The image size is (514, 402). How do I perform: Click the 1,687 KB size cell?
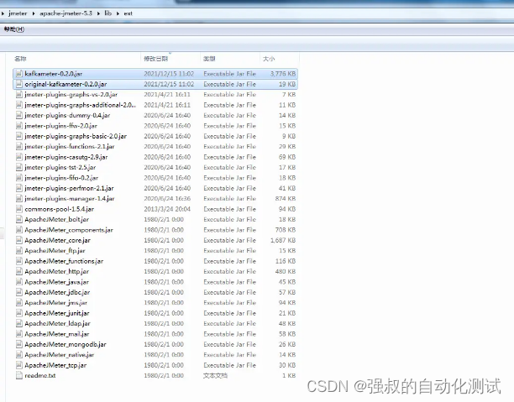click(283, 240)
